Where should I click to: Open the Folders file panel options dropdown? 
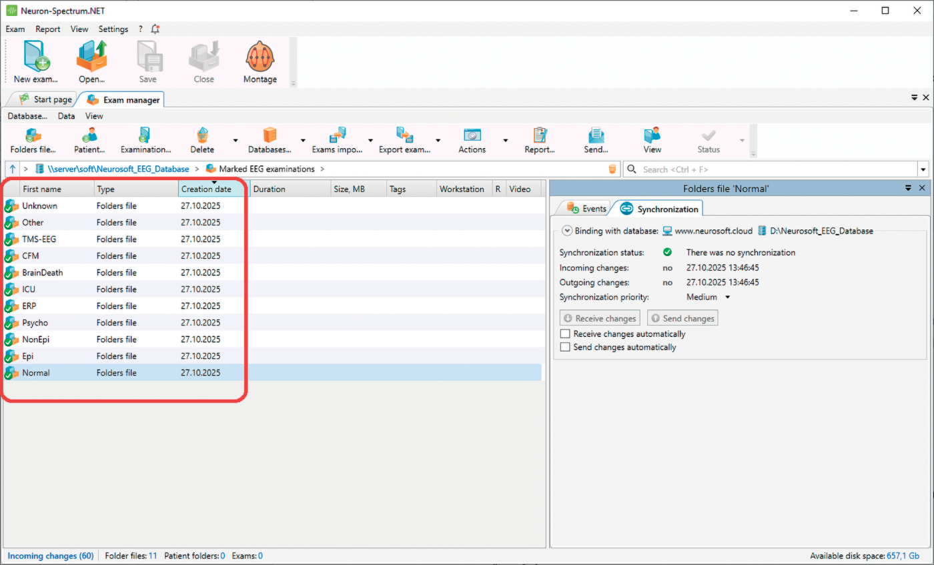point(909,189)
